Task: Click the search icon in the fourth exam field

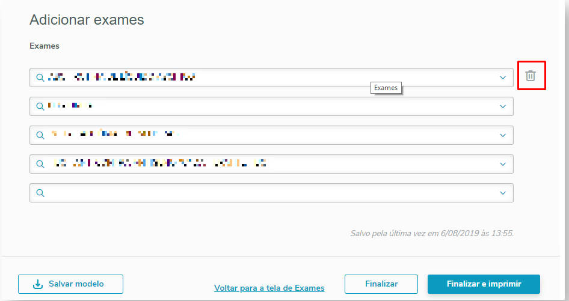Action: coord(40,164)
